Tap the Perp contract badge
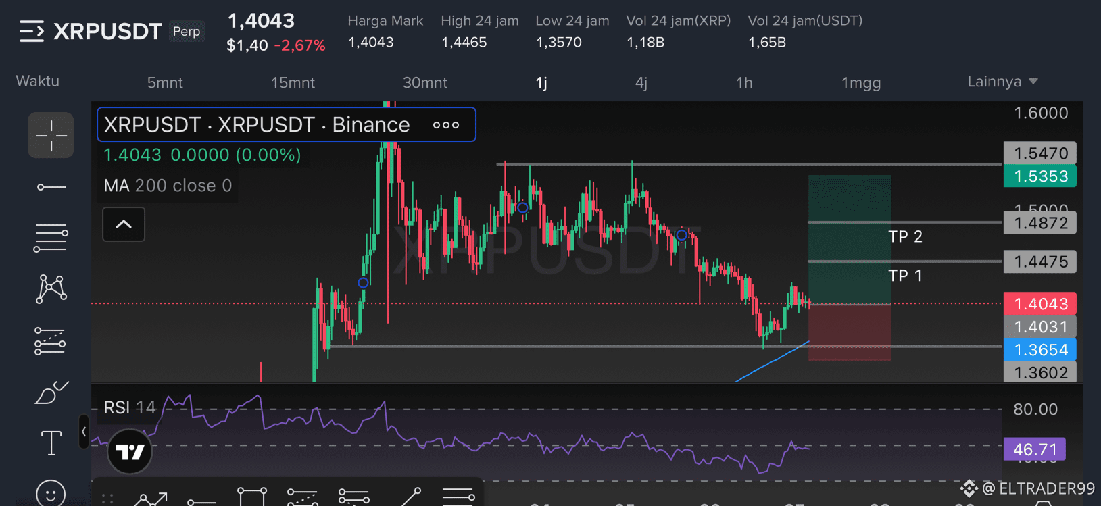Viewport: 1101px width, 506px height. pos(187,31)
